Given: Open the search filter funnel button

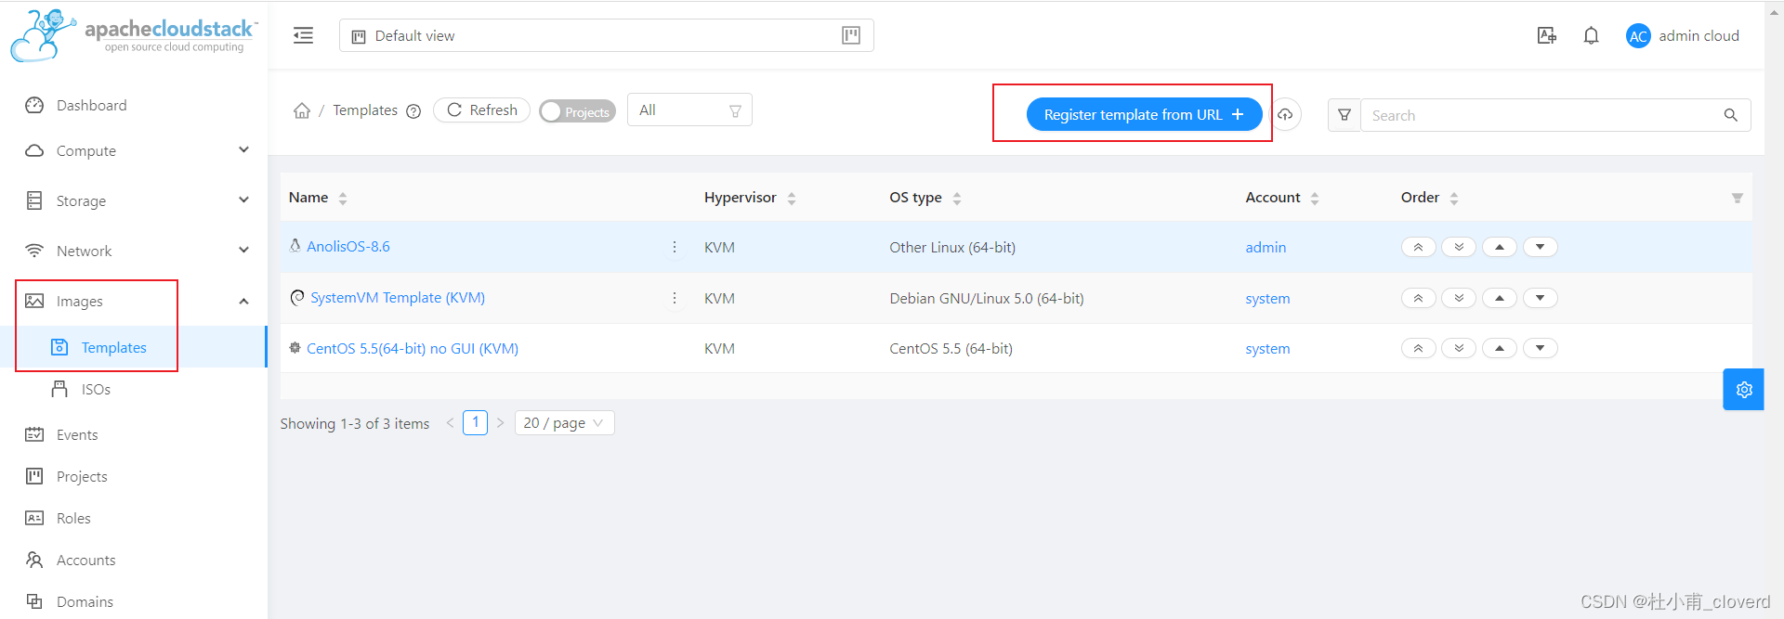Looking at the screenshot, I should tap(1344, 115).
